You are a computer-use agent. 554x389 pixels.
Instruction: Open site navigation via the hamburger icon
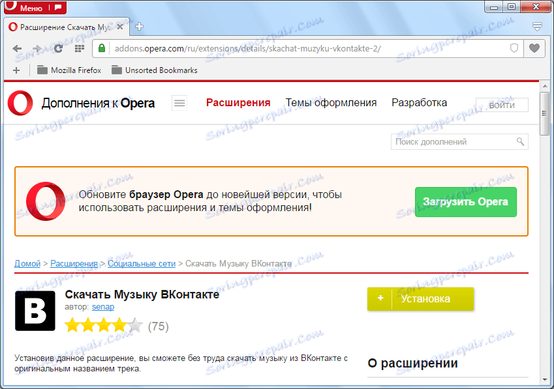(179, 103)
